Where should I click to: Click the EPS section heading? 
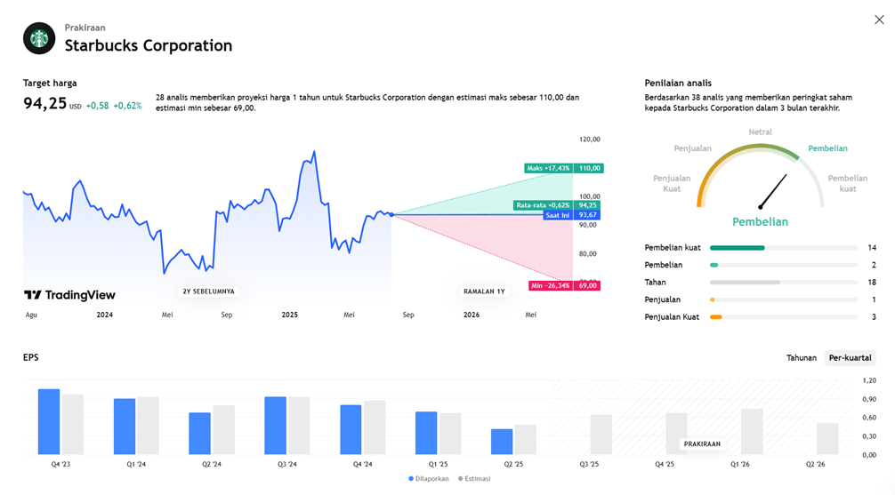pyautogui.click(x=31, y=357)
